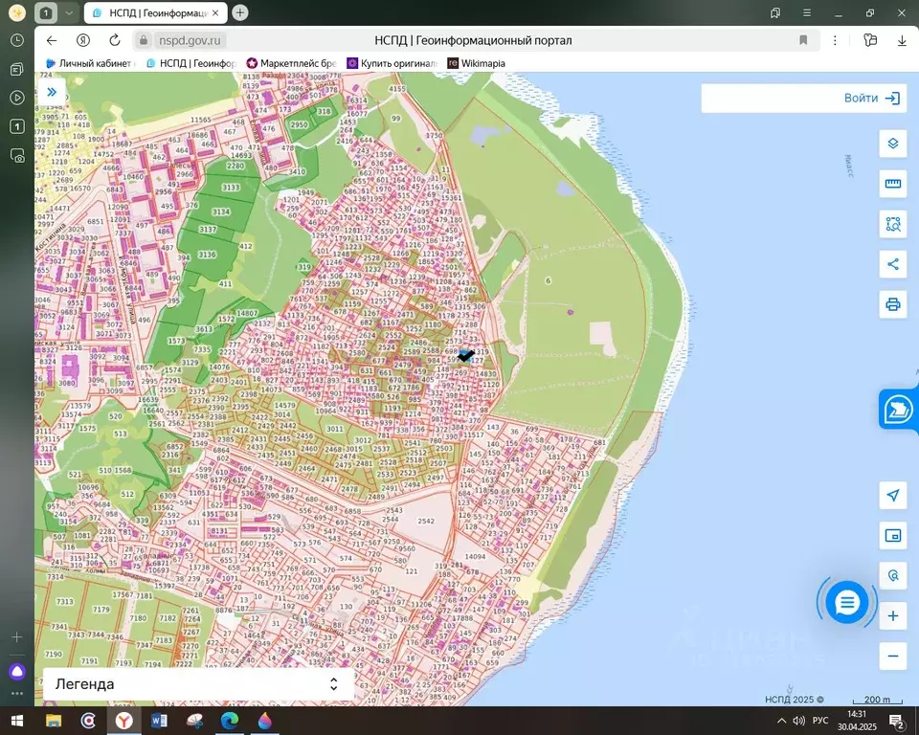Screen dimensions: 919x735
Task: Open Microsoft Edge from taskbar
Action: [229, 721]
